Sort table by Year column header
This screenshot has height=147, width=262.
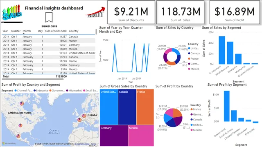5,31
